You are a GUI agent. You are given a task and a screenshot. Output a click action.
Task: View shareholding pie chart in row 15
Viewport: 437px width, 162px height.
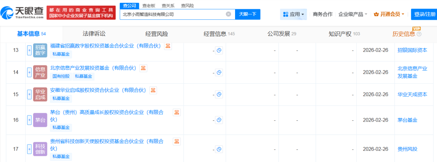(x=219, y=95)
